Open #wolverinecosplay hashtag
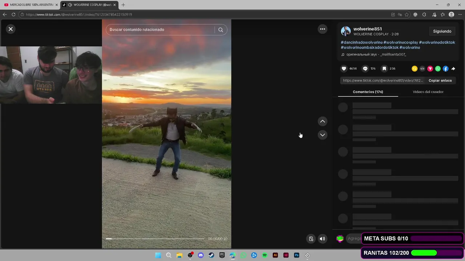465x261 pixels. tap(401, 42)
